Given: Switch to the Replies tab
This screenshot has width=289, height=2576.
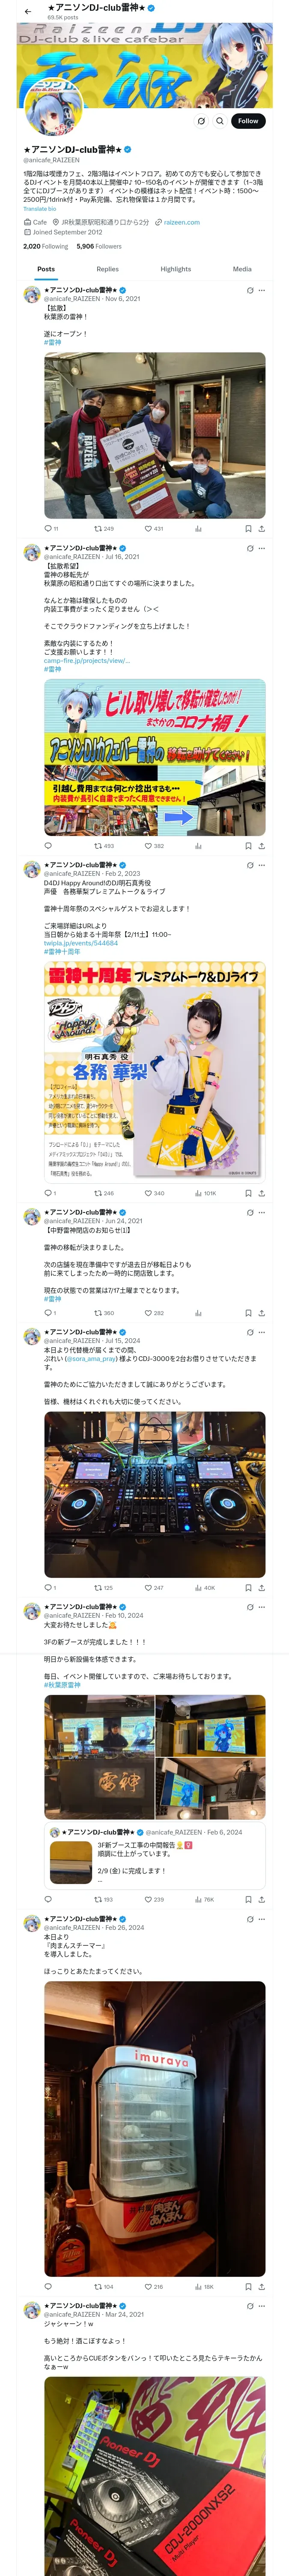Looking at the screenshot, I should point(107,269).
